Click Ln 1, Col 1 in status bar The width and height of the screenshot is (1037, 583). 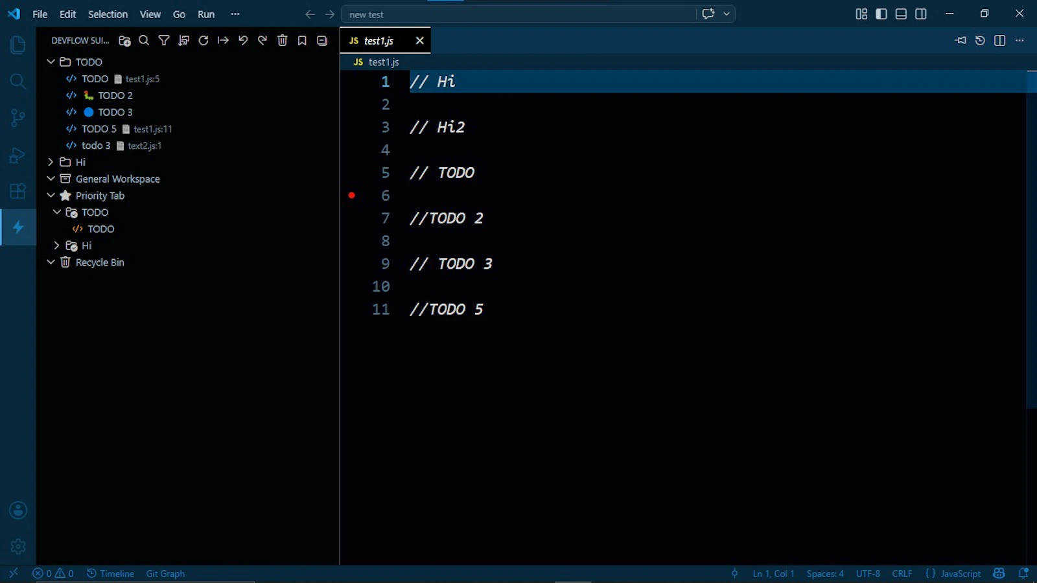coord(773,573)
